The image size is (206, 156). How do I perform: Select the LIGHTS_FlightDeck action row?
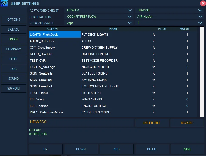(x=55, y=34)
